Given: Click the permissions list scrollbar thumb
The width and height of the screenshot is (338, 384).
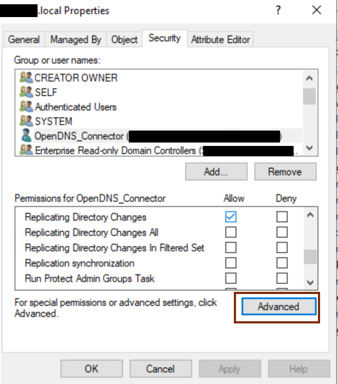Looking at the screenshot, I should (x=310, y=257).
